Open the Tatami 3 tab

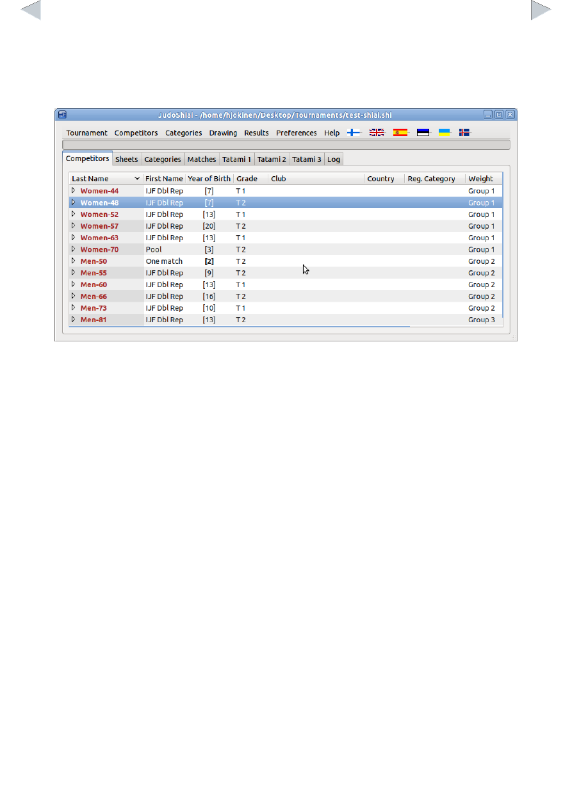click(307, 159)
